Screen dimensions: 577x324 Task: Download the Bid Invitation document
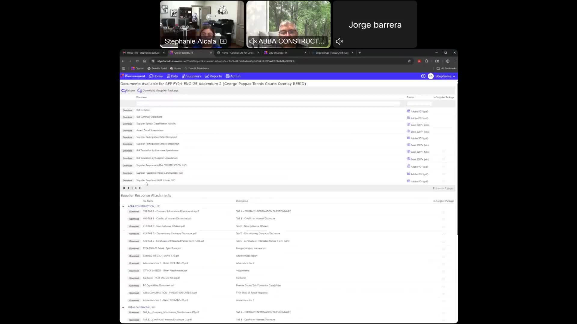pyautogui.click(x=127, y=110)
